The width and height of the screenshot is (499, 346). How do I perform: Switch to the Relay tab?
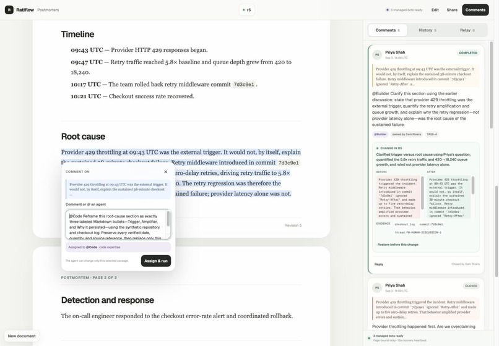point(467,30)
